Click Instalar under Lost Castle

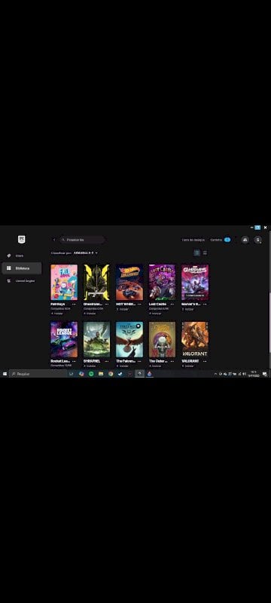[x=156, y=314]
